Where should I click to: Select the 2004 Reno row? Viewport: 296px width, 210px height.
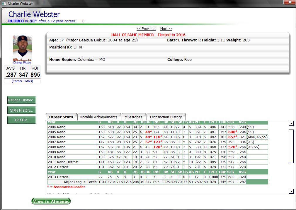157,127
